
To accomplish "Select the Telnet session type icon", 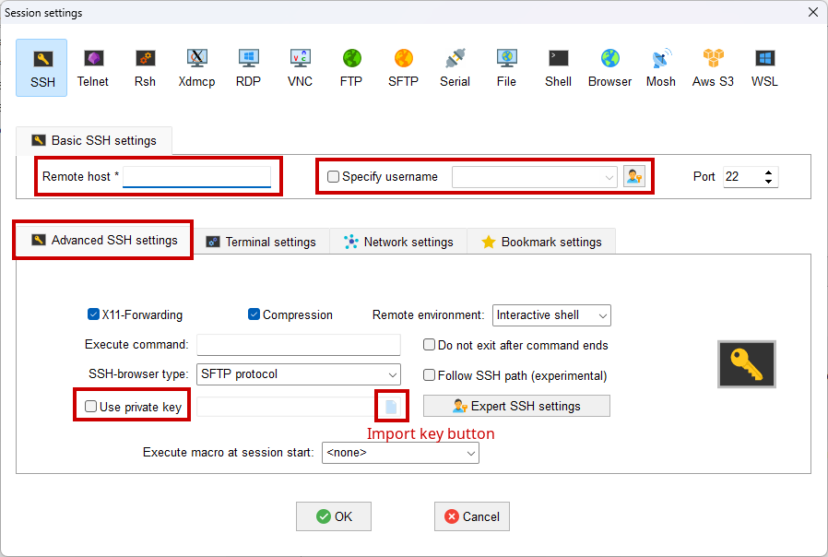I will [92, 67].
